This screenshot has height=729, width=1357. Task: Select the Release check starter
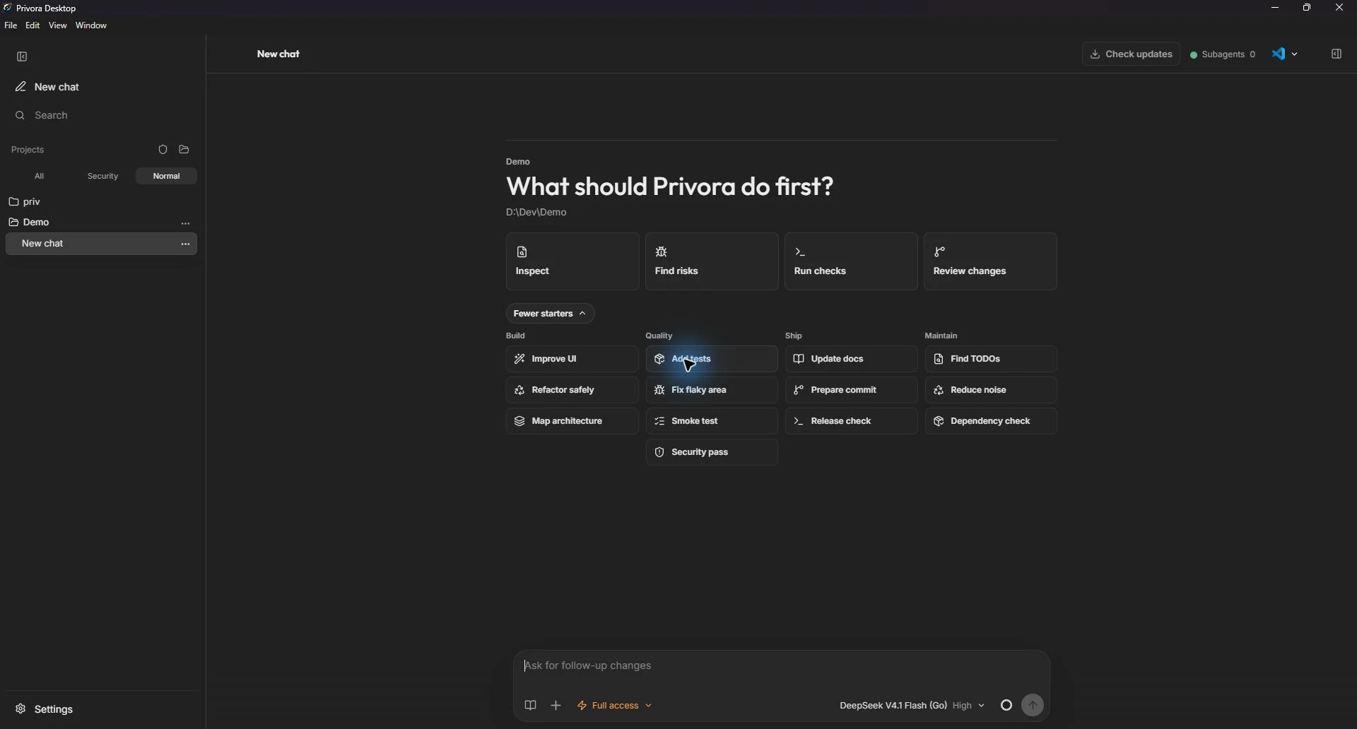851,422
